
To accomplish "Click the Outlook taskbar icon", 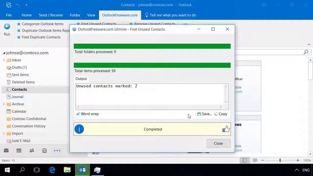I will [83, 170].
